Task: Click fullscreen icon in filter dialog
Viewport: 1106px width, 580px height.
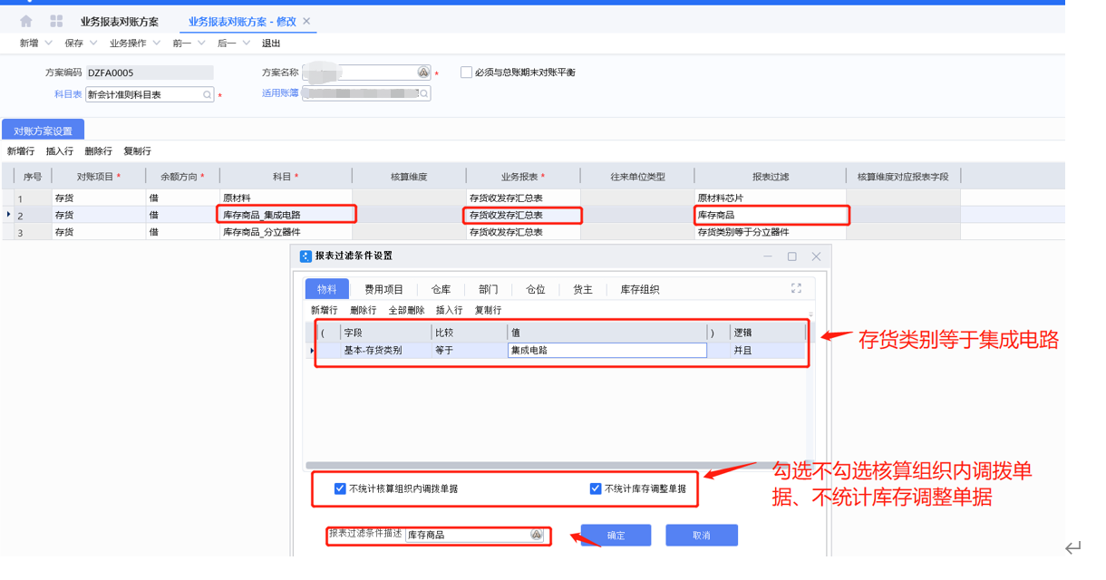Action: [x=796, y=288]
